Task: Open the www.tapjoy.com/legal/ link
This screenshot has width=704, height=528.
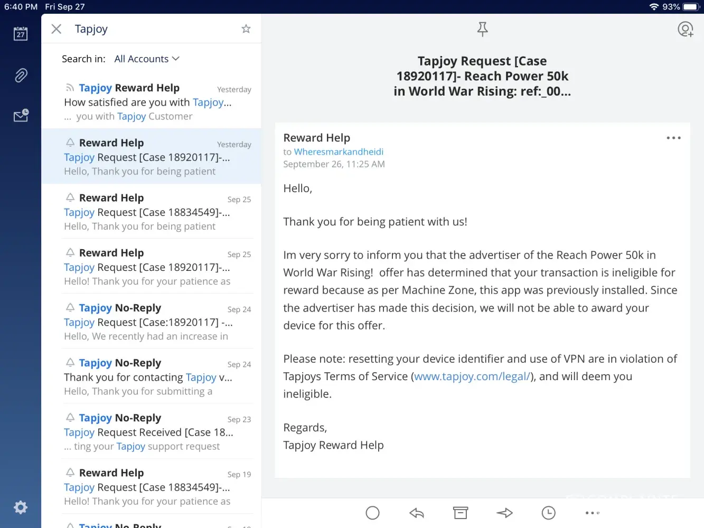Action: tap(472, 376)
